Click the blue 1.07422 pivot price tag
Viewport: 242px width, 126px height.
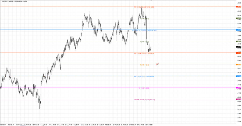[239, 30]
